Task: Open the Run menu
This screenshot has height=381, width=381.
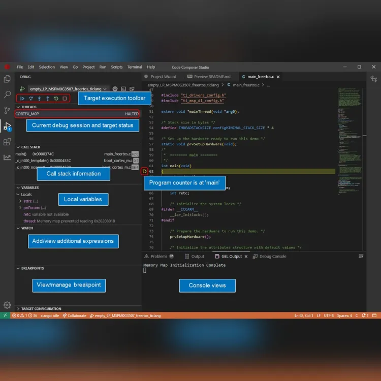Action: tap(103, 67)
